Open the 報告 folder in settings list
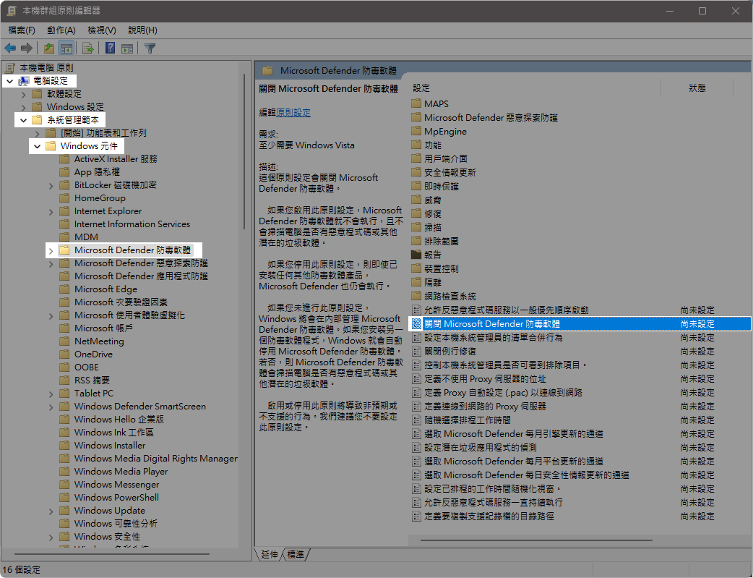Screen dimensions: 753x578 432,255
